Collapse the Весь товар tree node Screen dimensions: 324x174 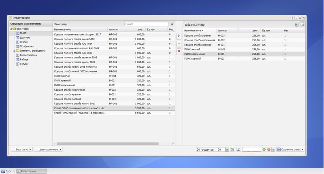pyautogui.click(x=11, y=29)
